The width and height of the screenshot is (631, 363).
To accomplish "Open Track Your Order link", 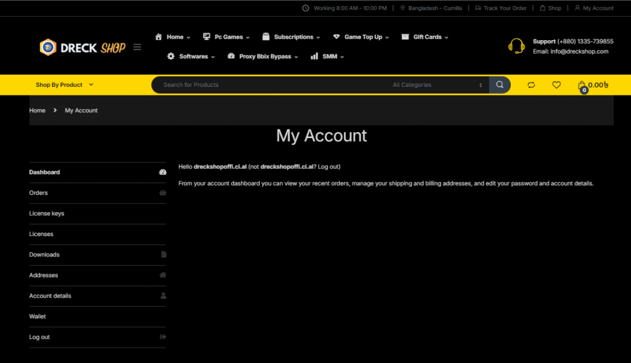I will [x=505, y=8].
